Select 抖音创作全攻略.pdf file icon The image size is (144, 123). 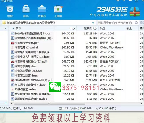[12, 43]
